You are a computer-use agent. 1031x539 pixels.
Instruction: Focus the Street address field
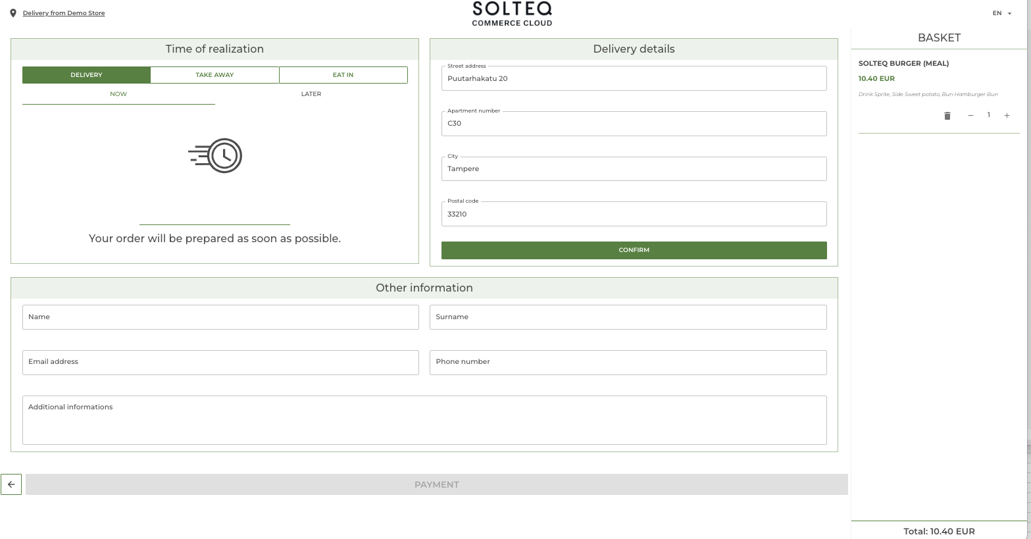pos(634,79)
